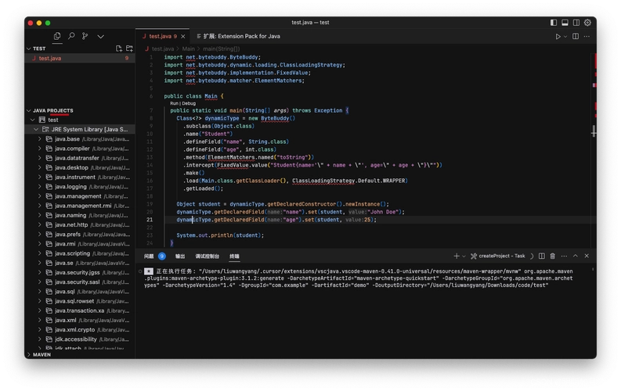Image resolution: width=621 pixels, height=391 pixels.
Task: Switch to the 输出 panel tab
Action: [180, 256]
